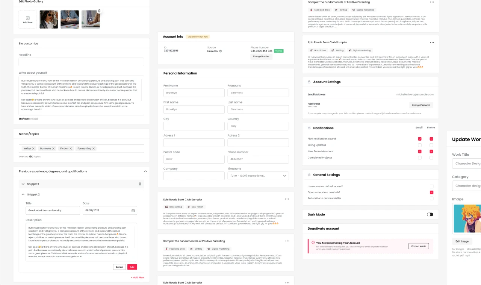Toggle Dark Mode switch
Screen dimensions: 481x285
pyautogui.click(x=430, y=214)
